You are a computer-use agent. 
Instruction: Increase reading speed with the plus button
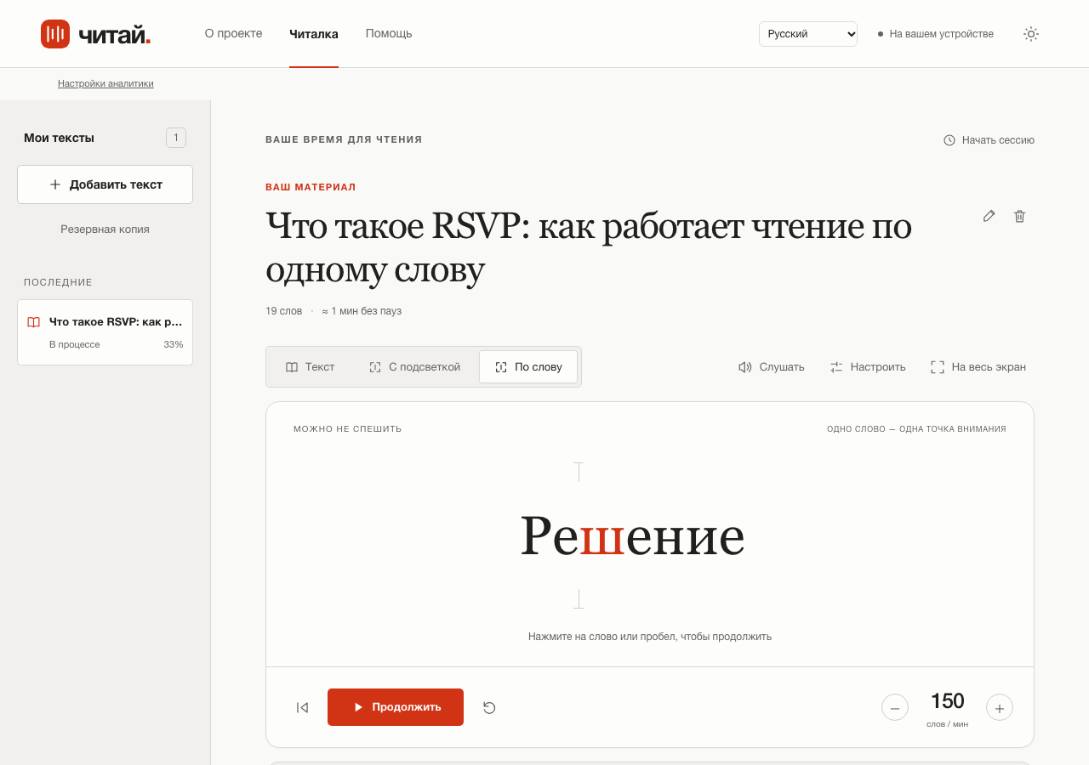[1000, 707]
